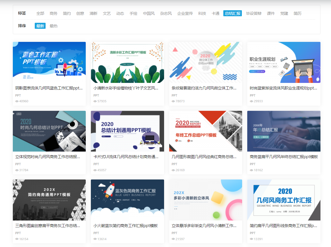Image resolution: width=331 pixels, height=247 pixels.
Task: Click the 立体视觉时尚几何风商务工作总结 title link
Action: (48, 157)
